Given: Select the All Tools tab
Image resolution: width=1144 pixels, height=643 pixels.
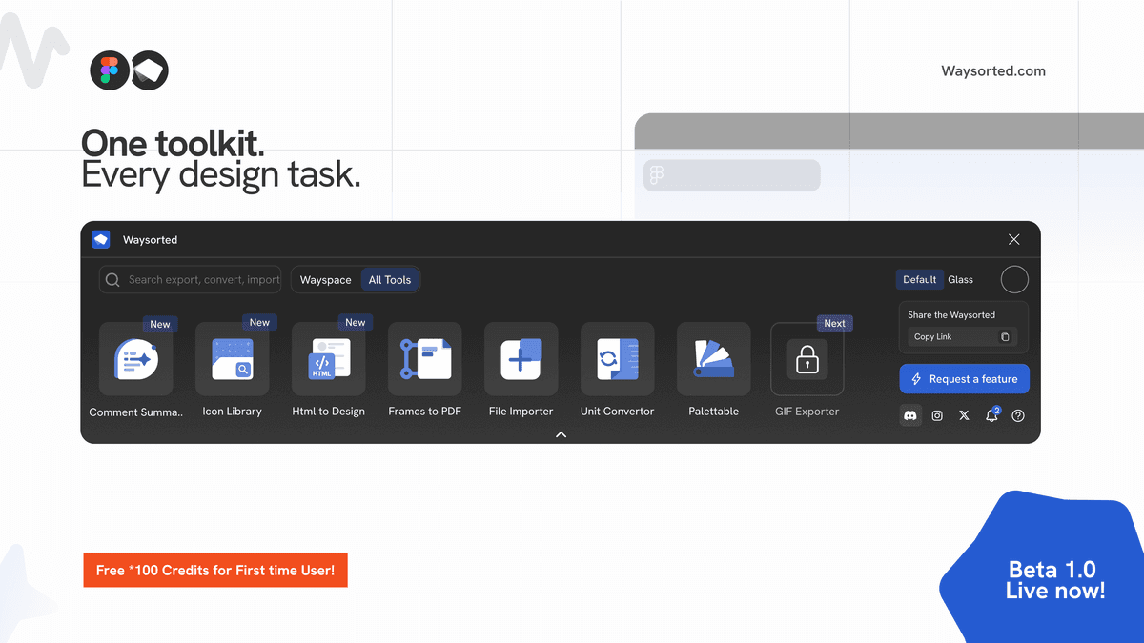Looking at the screenshot, I should click(390, 280).
